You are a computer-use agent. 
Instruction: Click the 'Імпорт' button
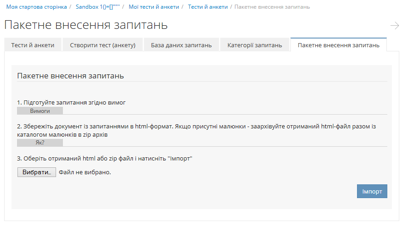pos(372,191)
